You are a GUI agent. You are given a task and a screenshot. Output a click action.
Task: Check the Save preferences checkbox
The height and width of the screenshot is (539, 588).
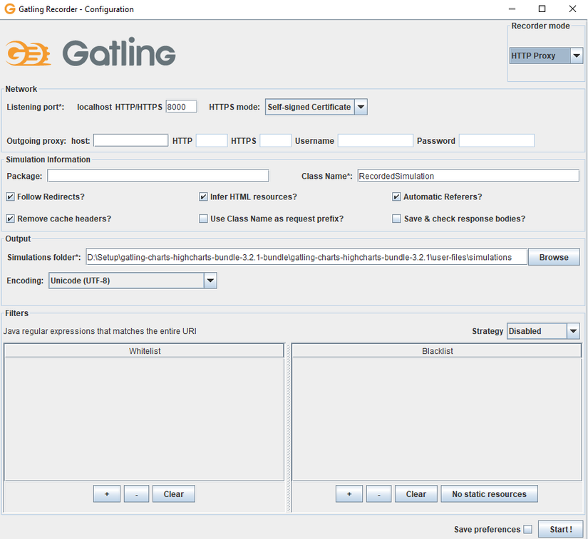[527, 529]
